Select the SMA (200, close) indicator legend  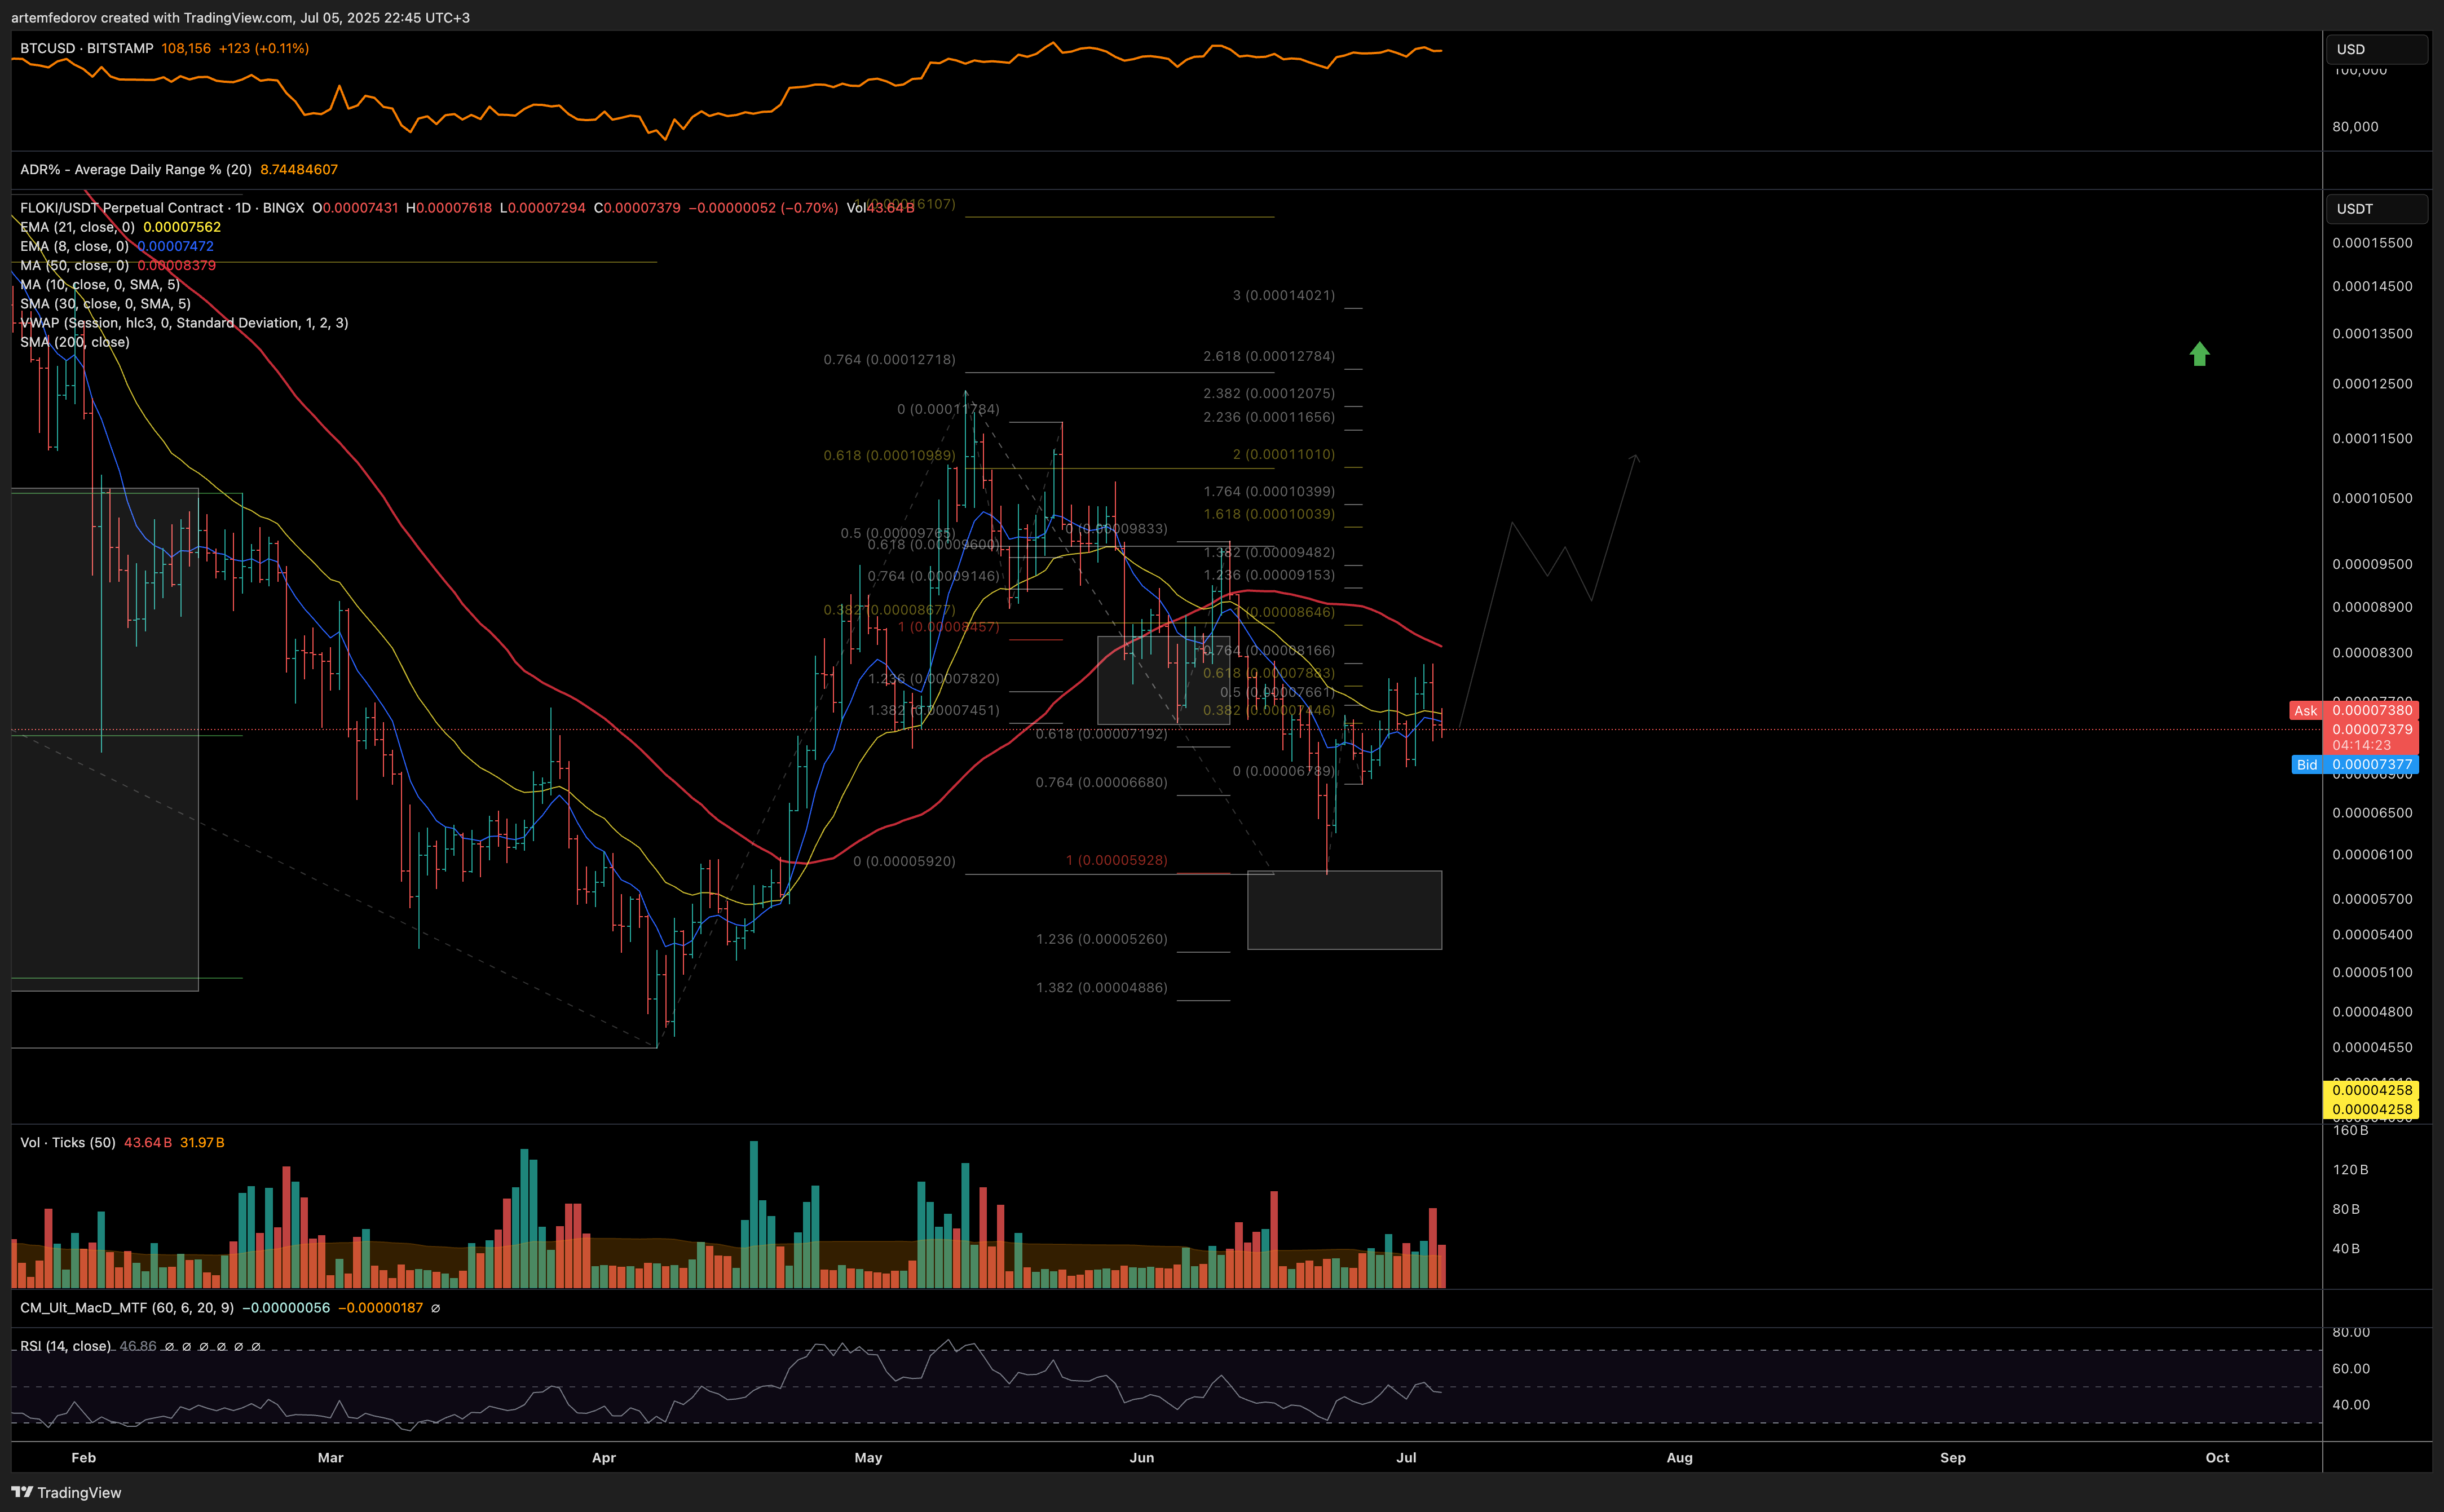click(x=75, y=342)
